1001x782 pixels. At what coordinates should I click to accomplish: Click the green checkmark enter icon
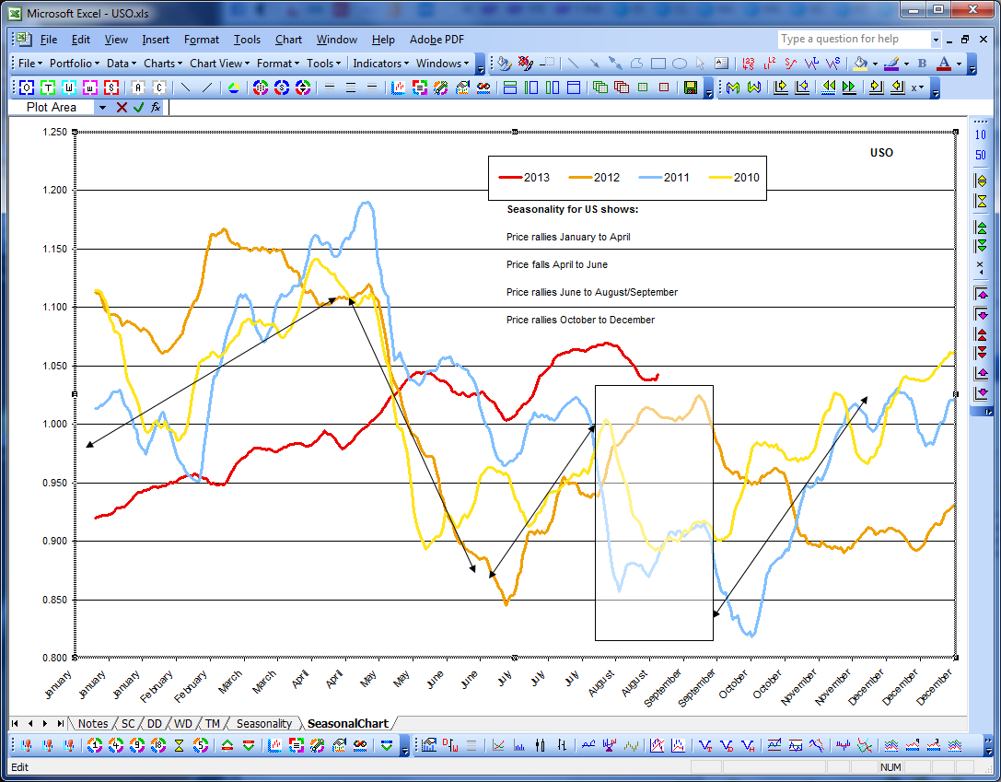pyautogui.click(x=138, y=107)
